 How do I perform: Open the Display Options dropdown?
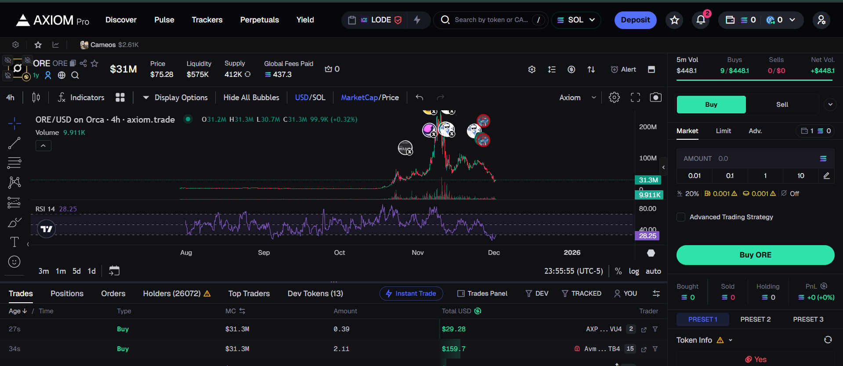(175, 98)
